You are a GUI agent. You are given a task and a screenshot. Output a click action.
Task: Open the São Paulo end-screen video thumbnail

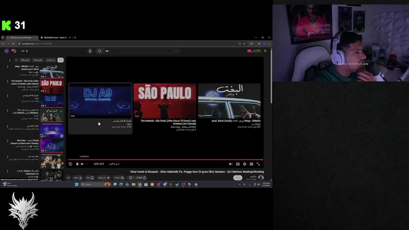coord(165,101)
